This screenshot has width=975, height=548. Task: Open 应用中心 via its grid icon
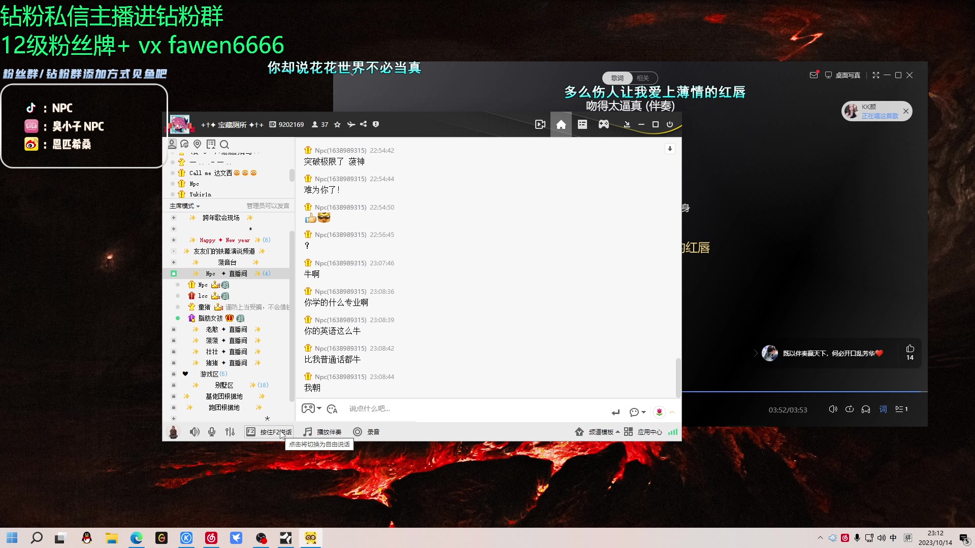pyautogui.click(x=628, y=432)
